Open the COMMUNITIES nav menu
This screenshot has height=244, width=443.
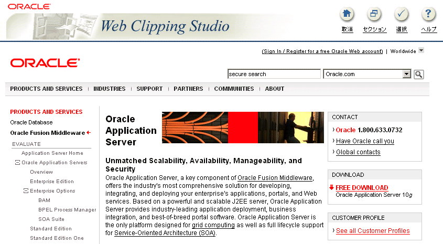coord(234,89)
